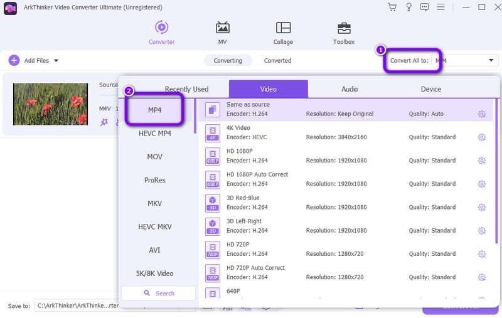Open settings gear for HD 1080P
The image size is (502, 318).
[x=481, y=161]
